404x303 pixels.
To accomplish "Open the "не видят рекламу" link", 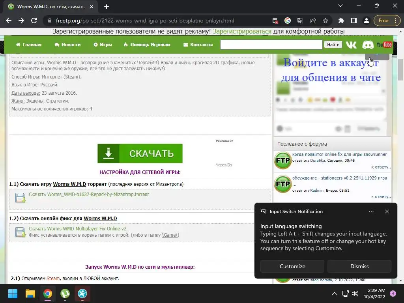I will tap(184, 32).
